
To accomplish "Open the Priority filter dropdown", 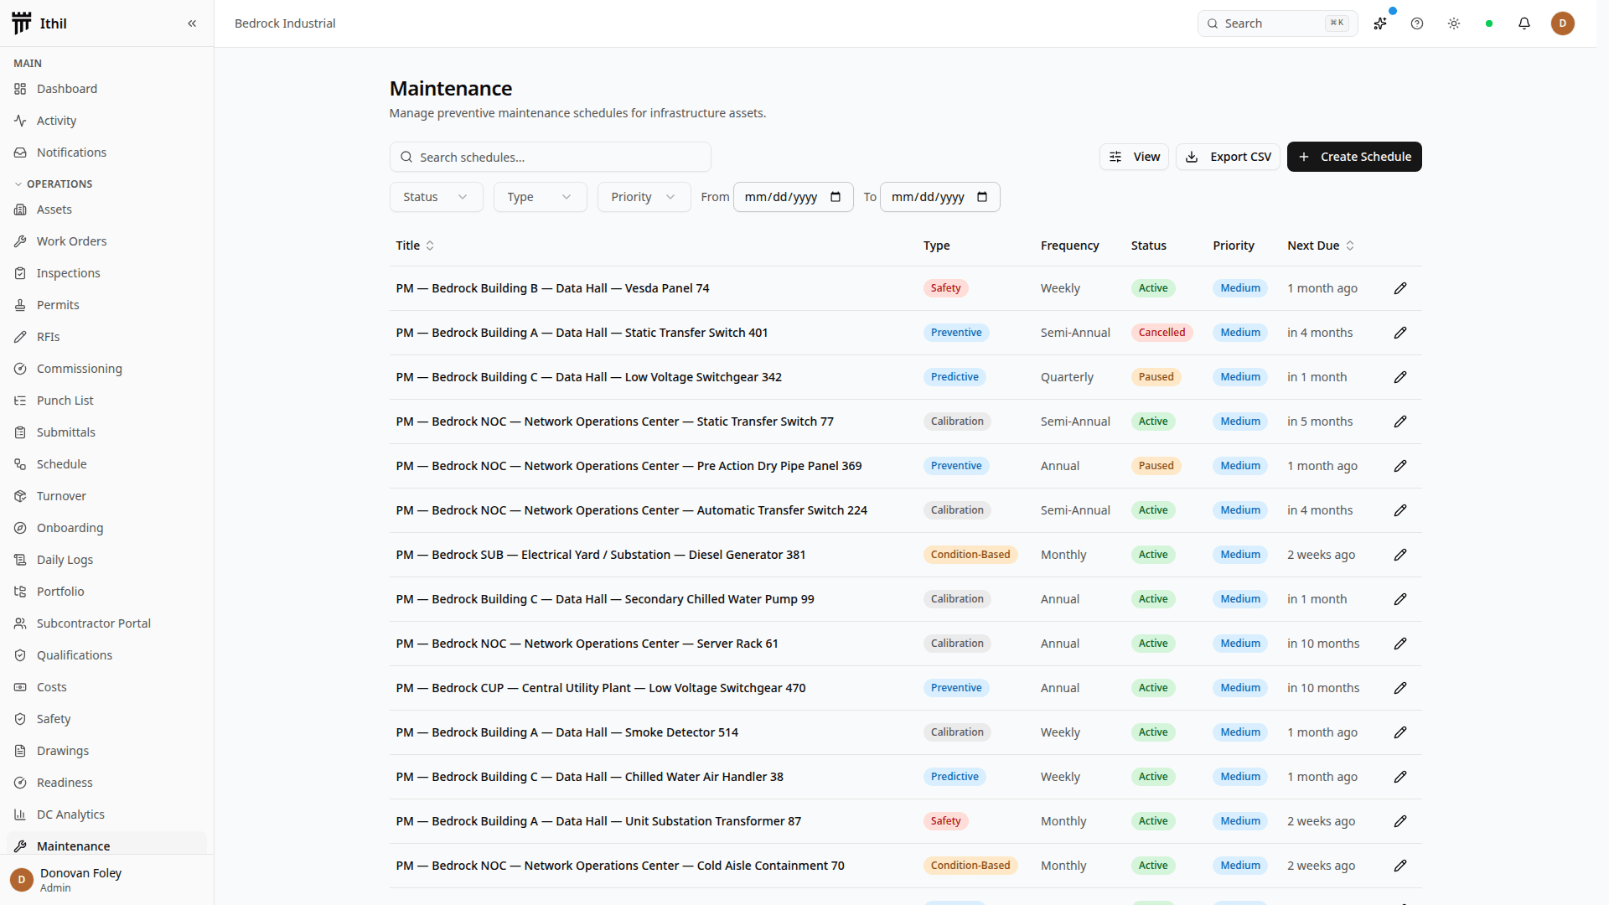I will pyautogui.click(x=644, y=197).
